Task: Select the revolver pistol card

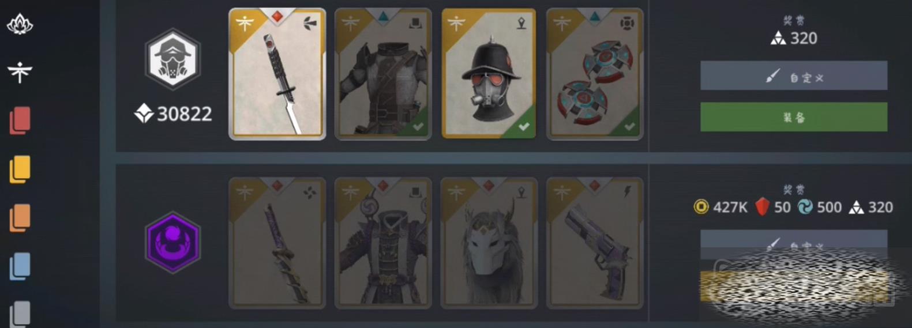Action: click(595, 243)
